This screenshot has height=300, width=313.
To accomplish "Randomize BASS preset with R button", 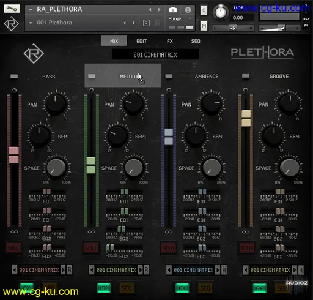I will (x=70, y=270).
